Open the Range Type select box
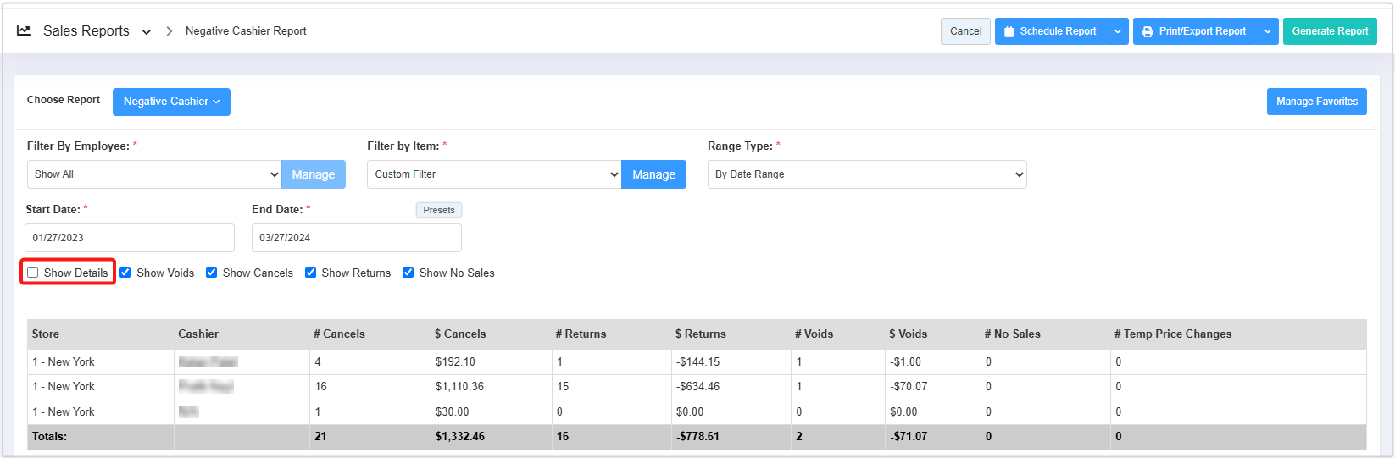 click(866, 174)
